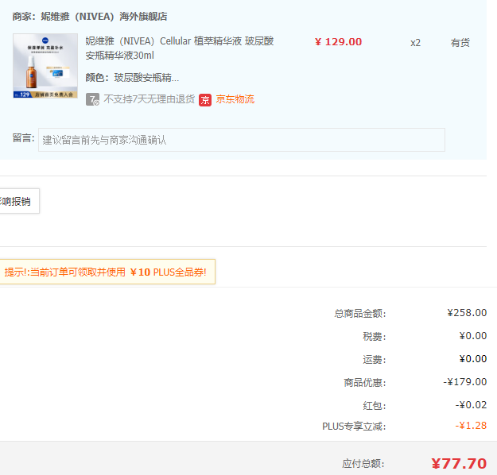Click the 应付总额 amount ¥77.70
This screenshot has height=475, width=497.
(459, 464)
